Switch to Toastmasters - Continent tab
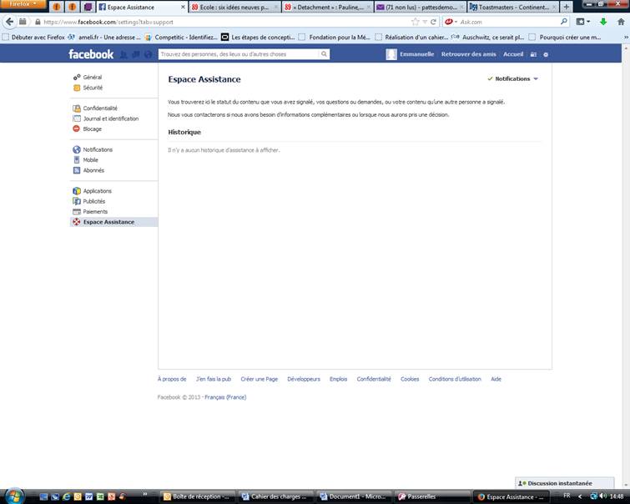630x504 pixels. pos(513,8)
